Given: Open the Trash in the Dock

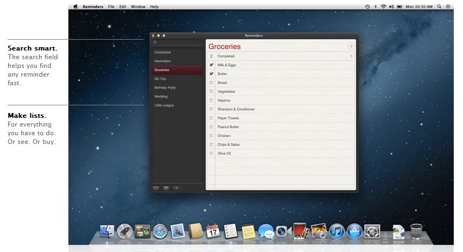Looking at the screenshot, I should coord(416,231).
